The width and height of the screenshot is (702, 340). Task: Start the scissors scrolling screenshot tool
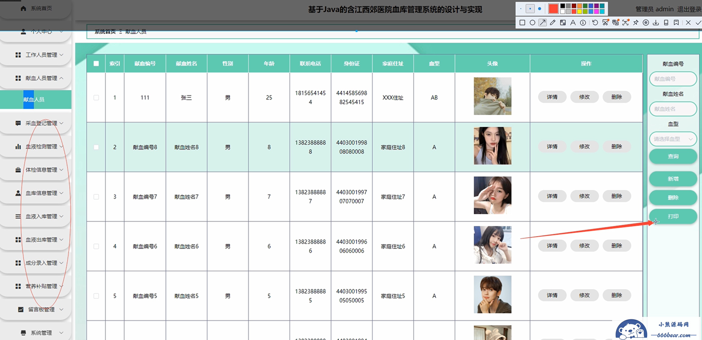coord(606,22)
